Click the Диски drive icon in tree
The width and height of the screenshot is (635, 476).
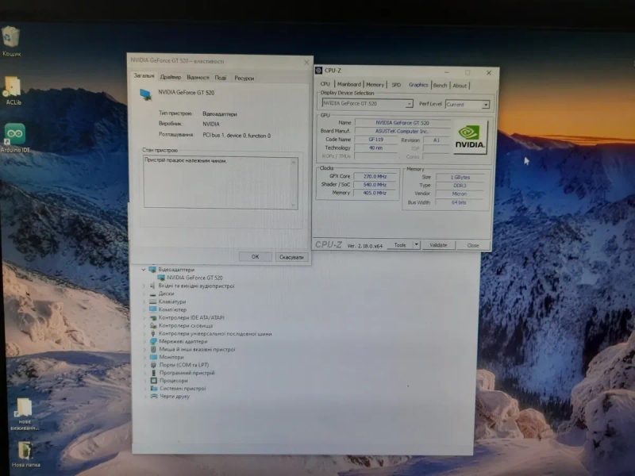(152, 294)
